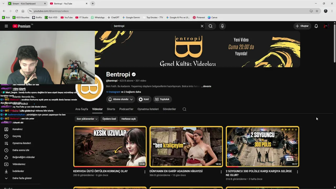
Task: Click the install app icon in address bar
Action: pyautogui.click(x=311, y=11)
